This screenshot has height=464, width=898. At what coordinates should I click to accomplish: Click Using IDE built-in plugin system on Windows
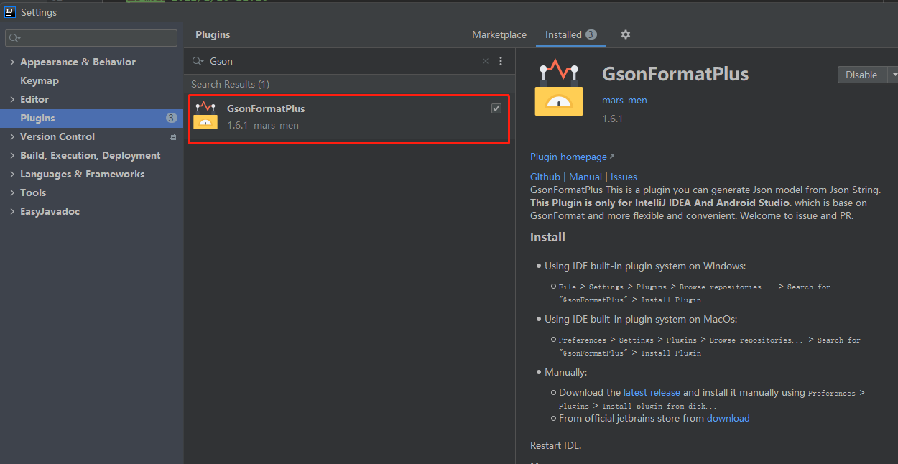(x=645, y=266)
